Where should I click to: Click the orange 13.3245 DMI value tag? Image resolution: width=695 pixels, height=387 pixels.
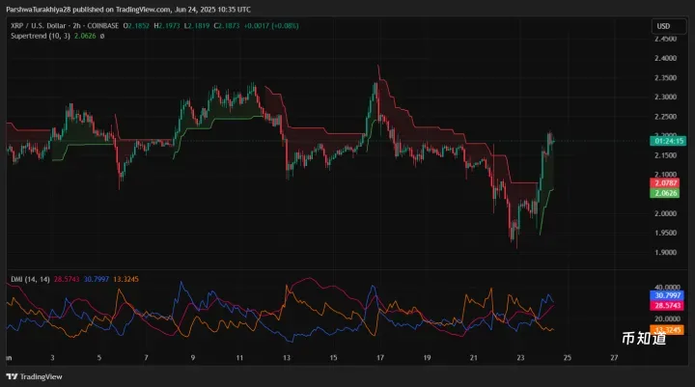pos(666,329)
